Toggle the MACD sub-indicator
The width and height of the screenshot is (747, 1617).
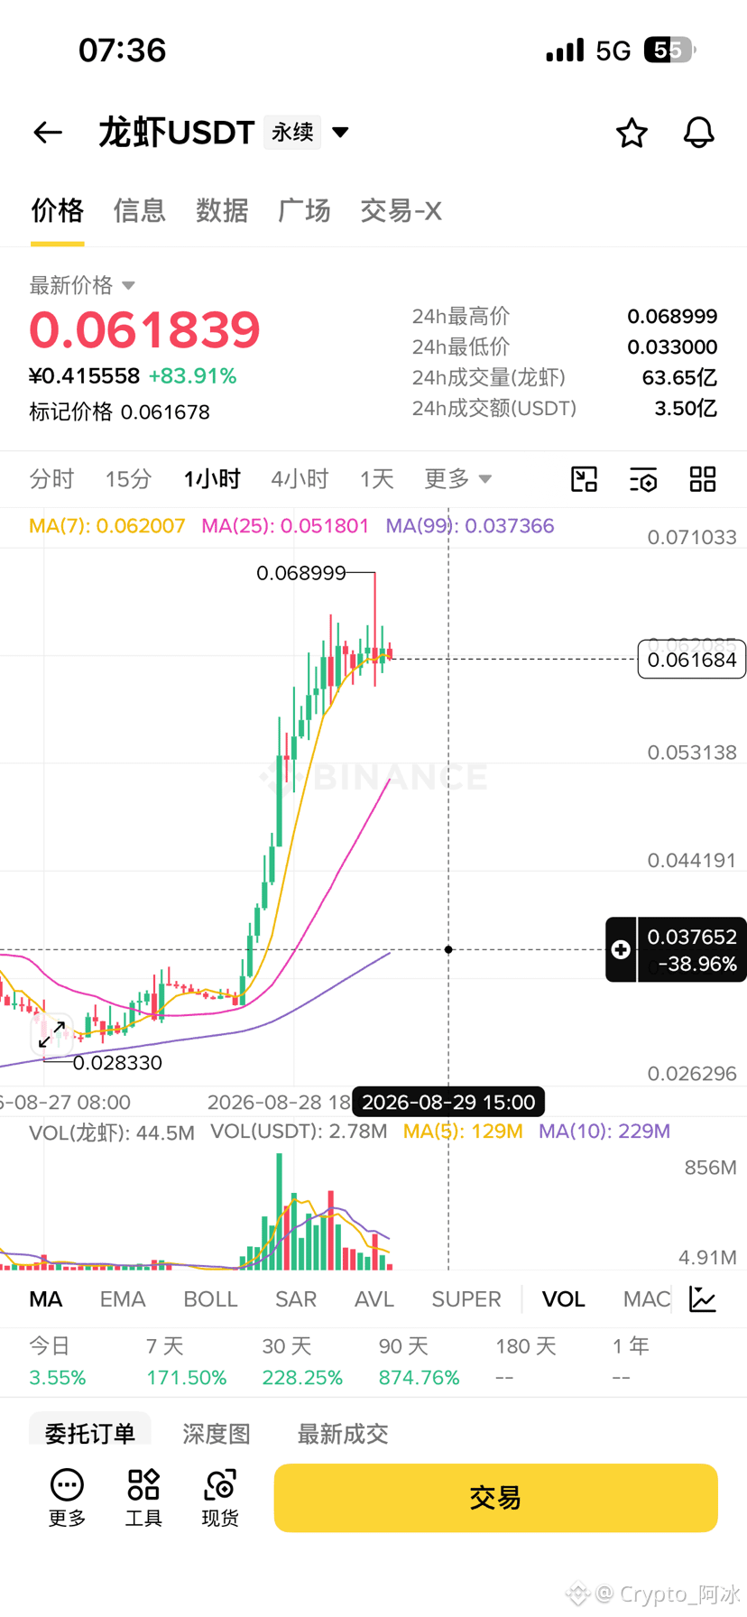[x=647, y=1298]
